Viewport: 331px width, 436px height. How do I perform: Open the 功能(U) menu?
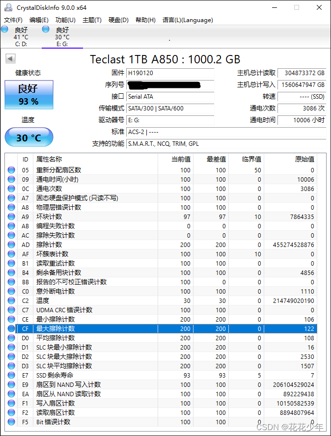coord(65,20)
